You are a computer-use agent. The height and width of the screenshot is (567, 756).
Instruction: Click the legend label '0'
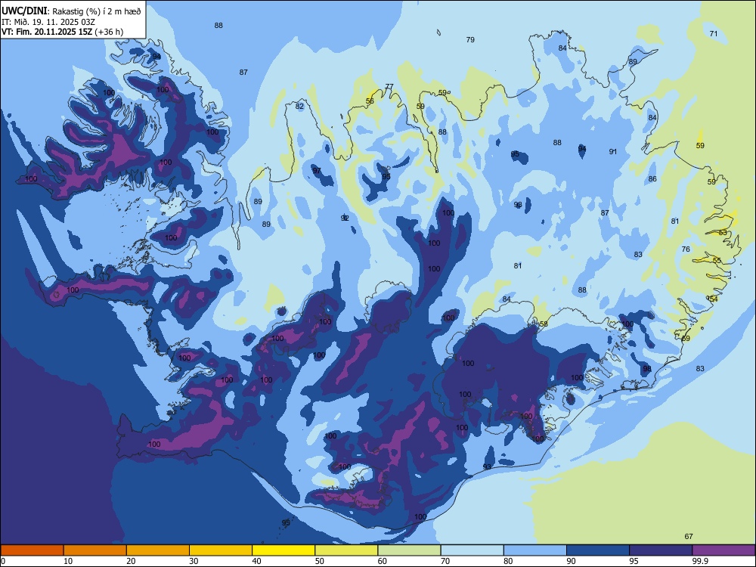pos(3,561)
